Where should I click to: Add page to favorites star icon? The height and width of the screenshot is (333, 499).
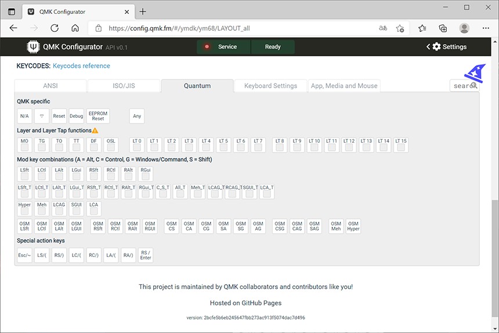[x=400, y=28]
